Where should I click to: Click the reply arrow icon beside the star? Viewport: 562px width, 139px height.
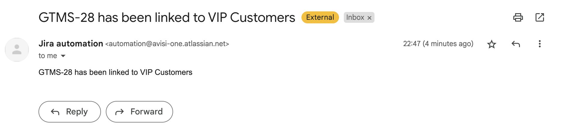516,44
